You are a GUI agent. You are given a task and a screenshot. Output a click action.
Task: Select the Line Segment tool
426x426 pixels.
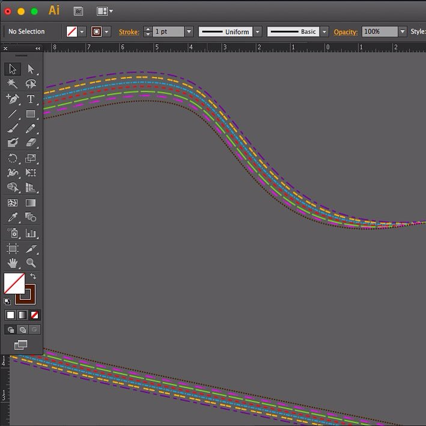13,114
